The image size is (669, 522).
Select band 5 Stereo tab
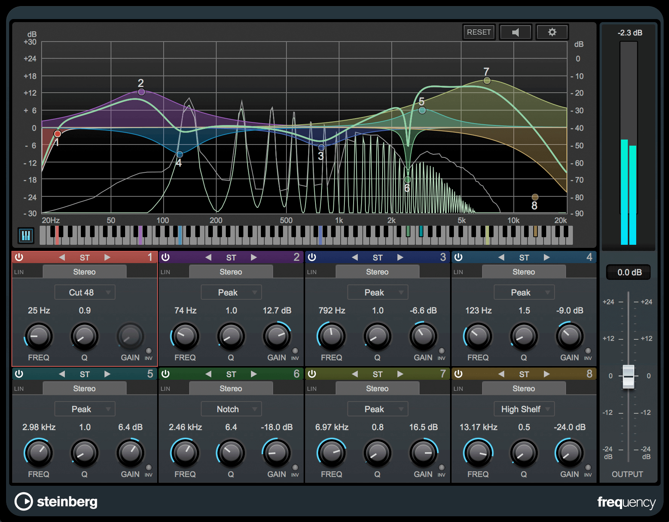pyautogui.click(x=85, y=389)
